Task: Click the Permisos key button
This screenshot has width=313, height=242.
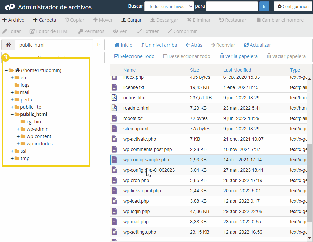Action: point(91,31)
